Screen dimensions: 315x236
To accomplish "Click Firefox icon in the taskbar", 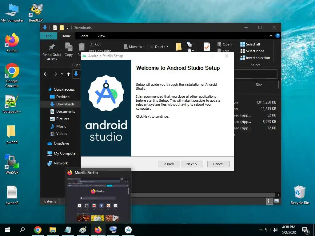I will [98, 230].
